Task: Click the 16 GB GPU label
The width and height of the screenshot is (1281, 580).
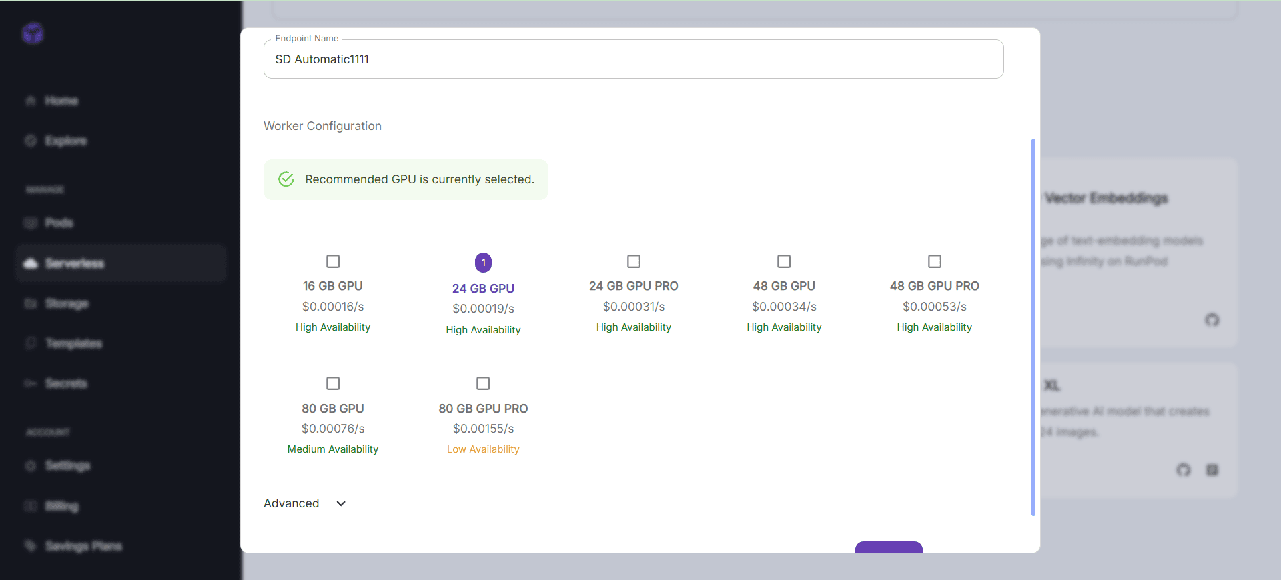Action: pos(333,286)
